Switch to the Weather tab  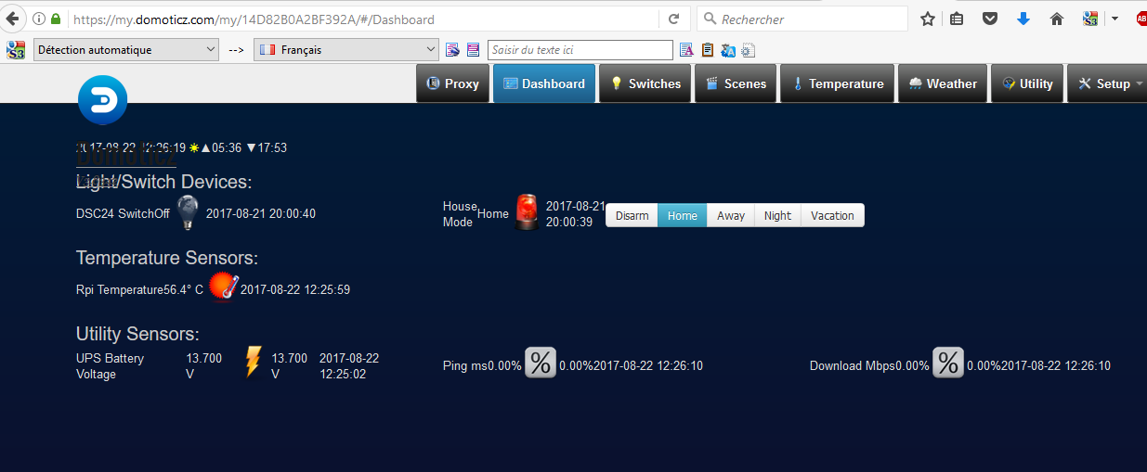click(943, 83)
